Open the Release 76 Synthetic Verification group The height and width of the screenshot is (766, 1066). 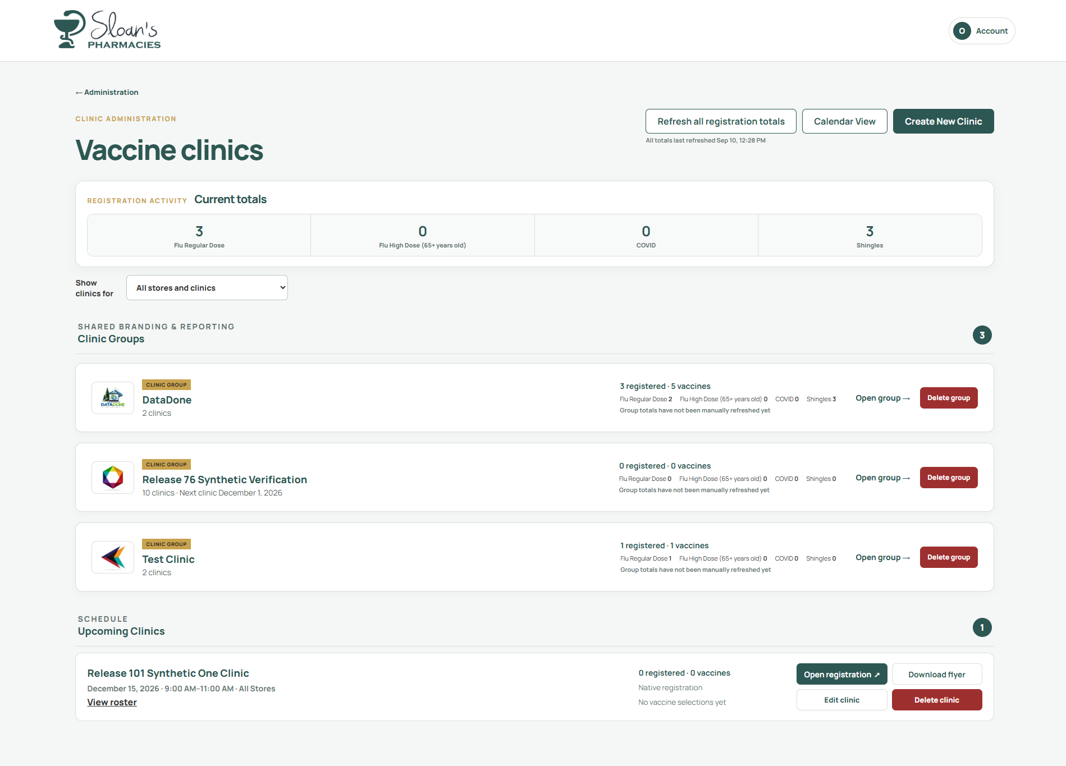(x=882, y=478)
